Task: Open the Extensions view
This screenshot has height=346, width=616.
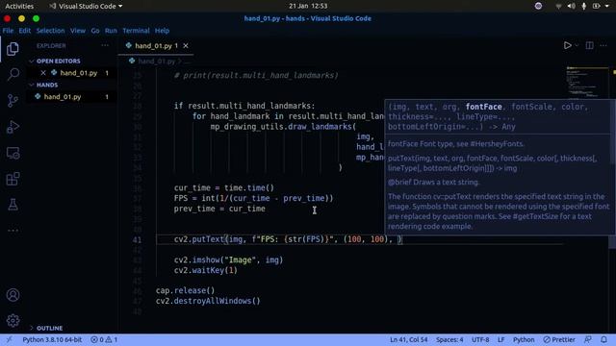Action: [13, 179]
